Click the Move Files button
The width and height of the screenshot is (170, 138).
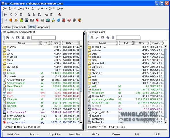(75, 135)
